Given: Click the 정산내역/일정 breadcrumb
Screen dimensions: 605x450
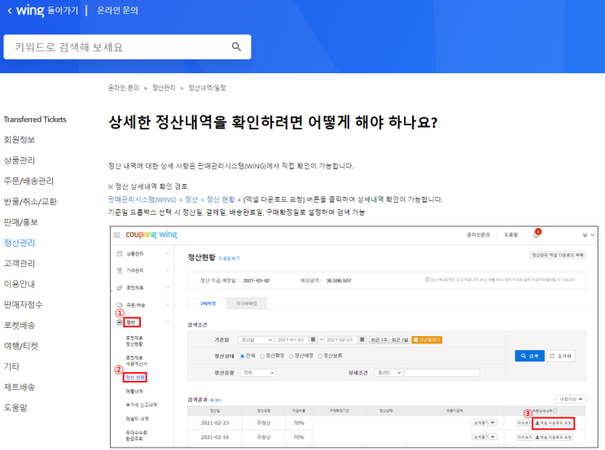Looking at the screenshot, I should pos(207,88).
